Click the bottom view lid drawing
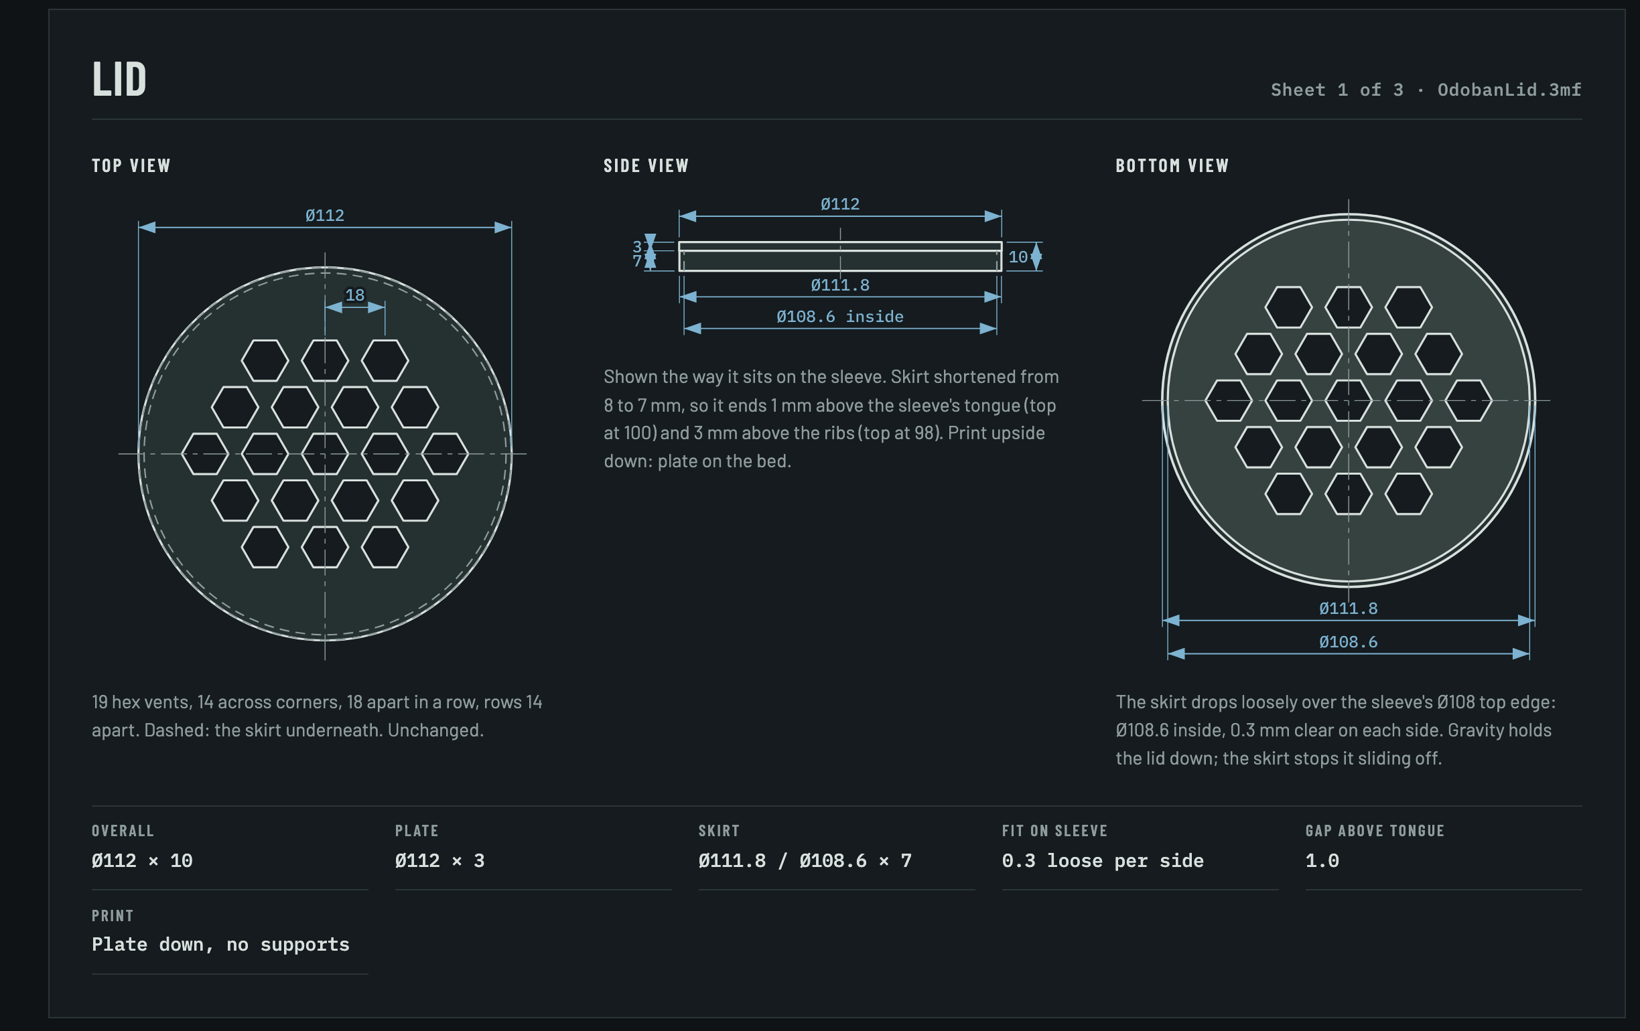Image resolution: width=1640 pixels, height=1031 pixels. (1348, 400)
